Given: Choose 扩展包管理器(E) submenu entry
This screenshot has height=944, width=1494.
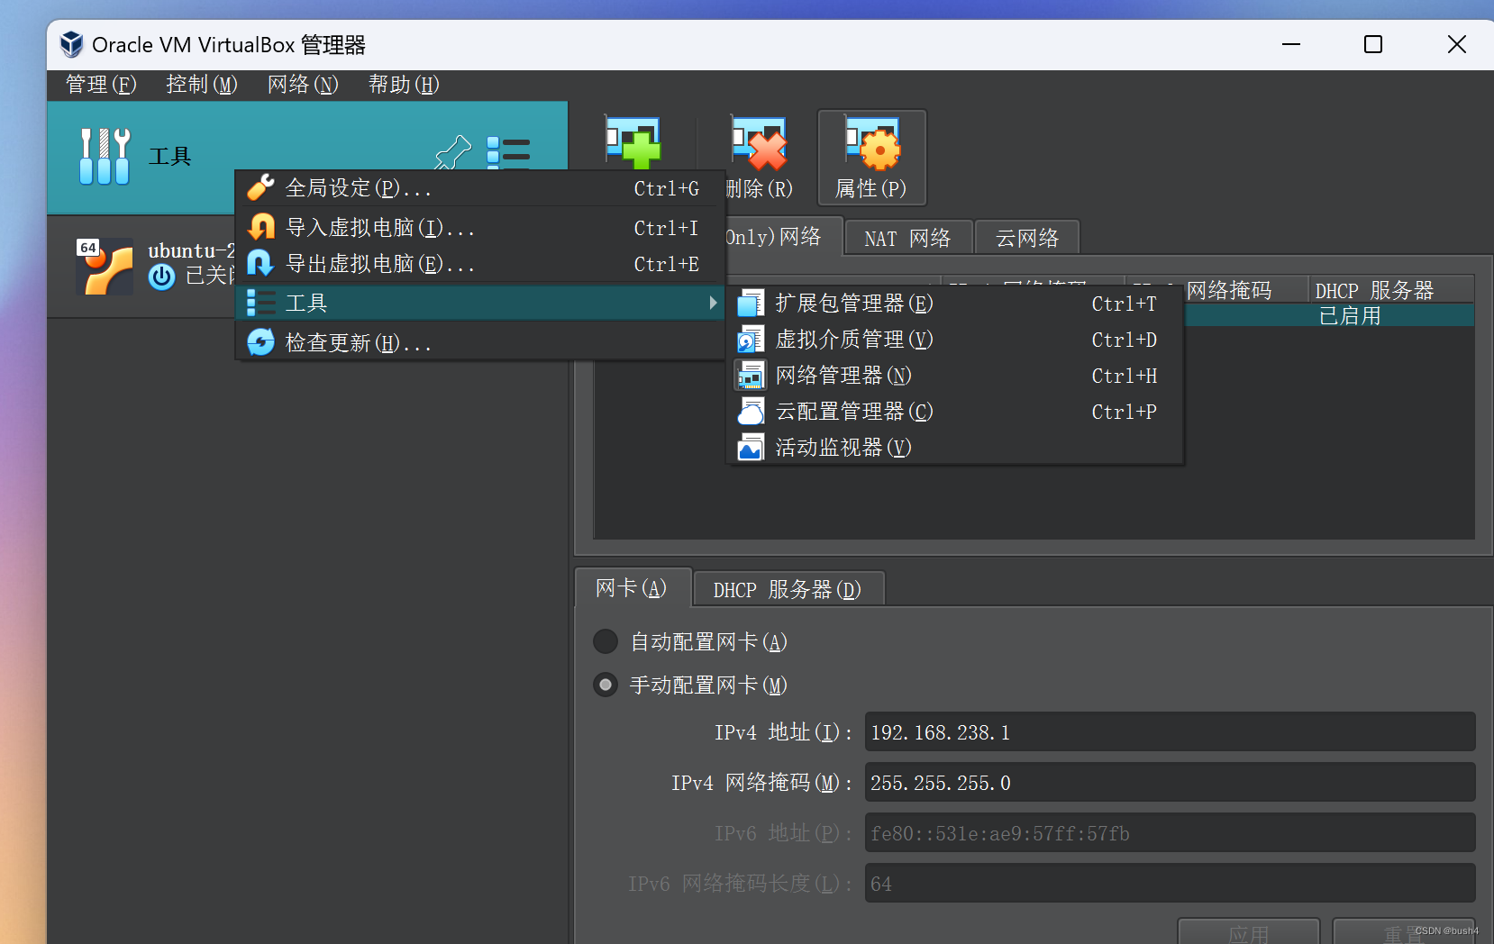Looking at the screenshot, I should coord(955,304).
